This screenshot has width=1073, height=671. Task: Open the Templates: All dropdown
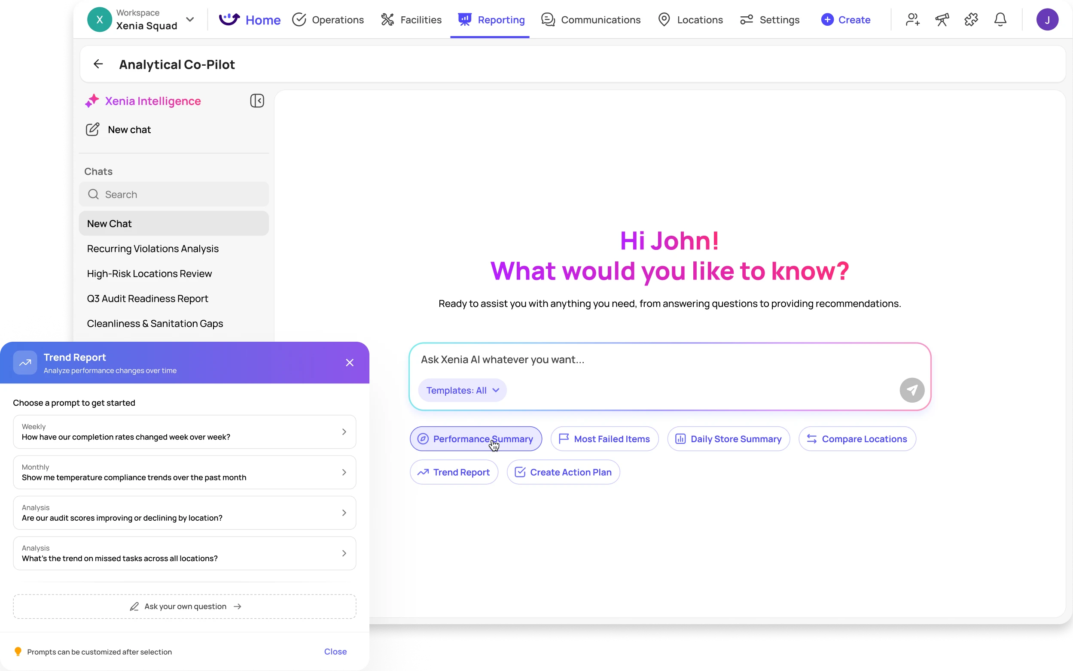tap(462, 390)
